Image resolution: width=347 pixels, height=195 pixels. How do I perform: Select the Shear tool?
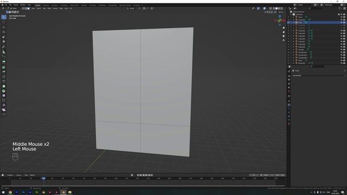pyautogui.click(x=4, y=110)
